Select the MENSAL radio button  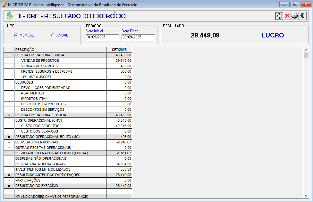[16, 35]
